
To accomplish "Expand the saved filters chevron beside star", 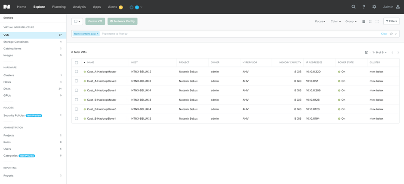I will click(396, 34).
